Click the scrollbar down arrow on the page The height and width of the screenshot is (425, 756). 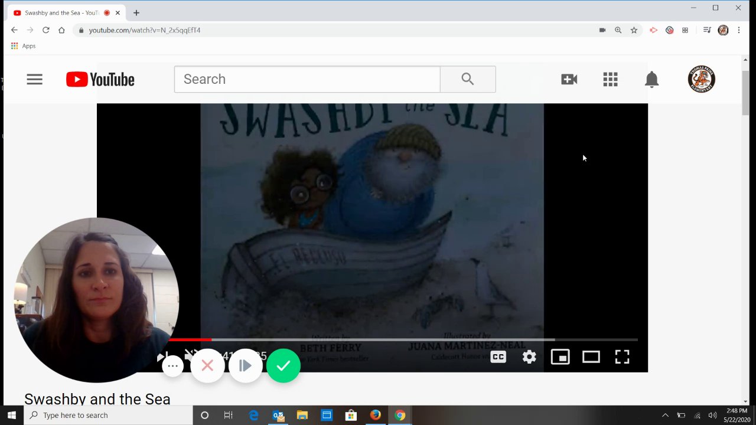click(x=746, y=401)
